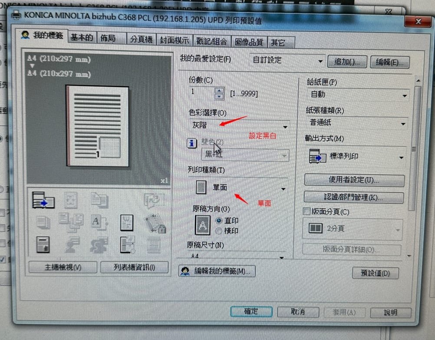The width and height of the screenshot is (435, 340).
Task: Open the 紙張種類 paper type dropdown
Action: [x=356, y=124]
